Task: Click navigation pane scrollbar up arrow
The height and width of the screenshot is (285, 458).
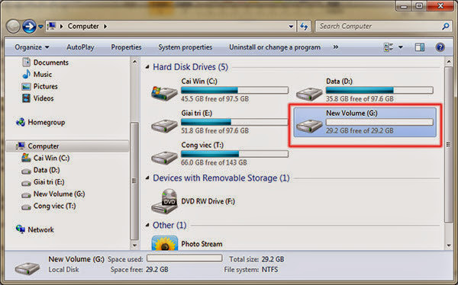Action: click(x=134, y=62)
